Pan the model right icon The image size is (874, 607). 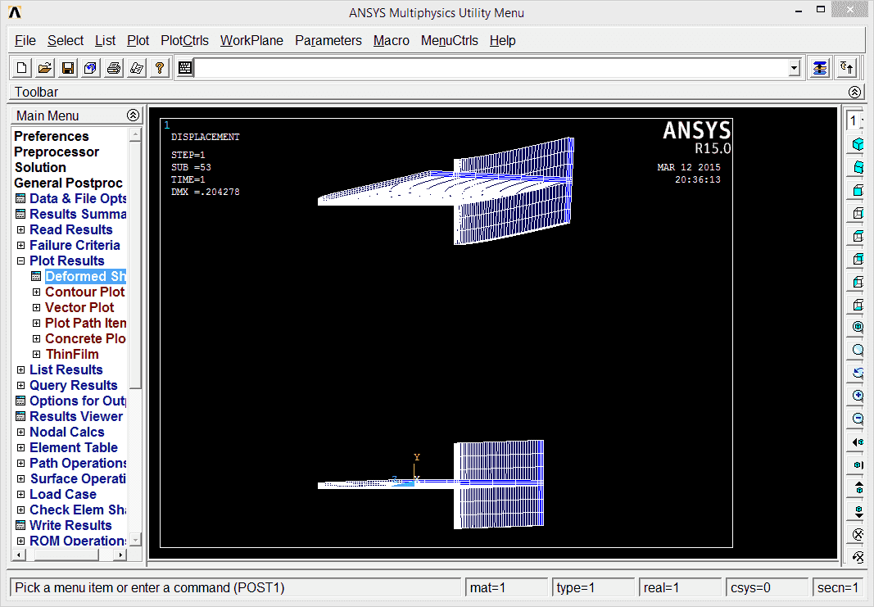click(x=858, y=464)
